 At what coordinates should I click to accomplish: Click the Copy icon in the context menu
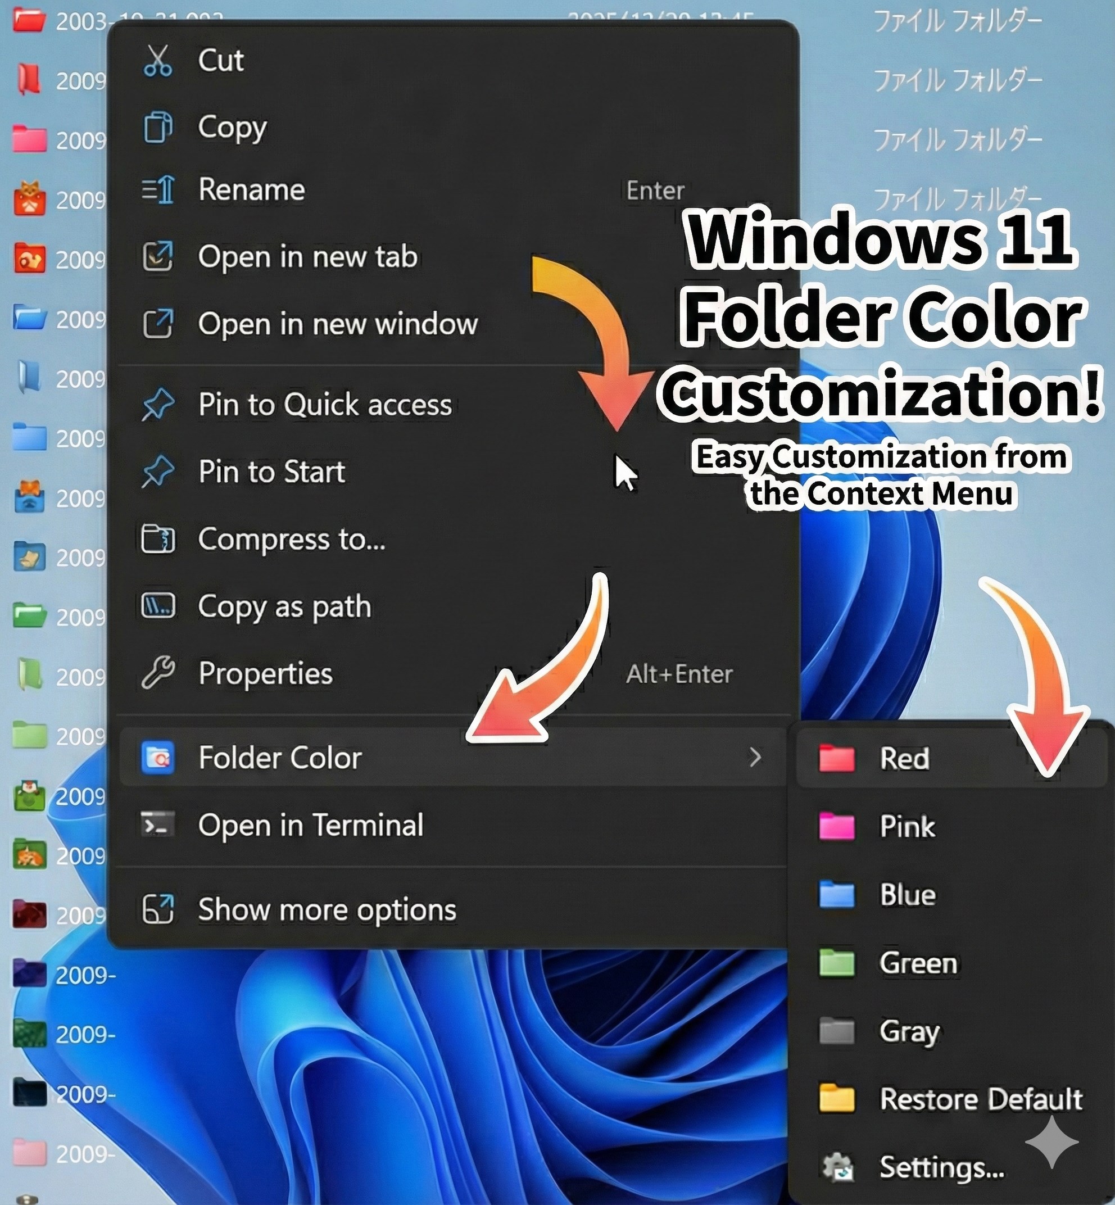pyautogui.click(x=157, y=128)
